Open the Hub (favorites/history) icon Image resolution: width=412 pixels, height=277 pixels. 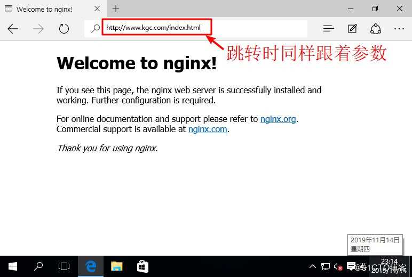pyautogui.click(x=328, y=28)
